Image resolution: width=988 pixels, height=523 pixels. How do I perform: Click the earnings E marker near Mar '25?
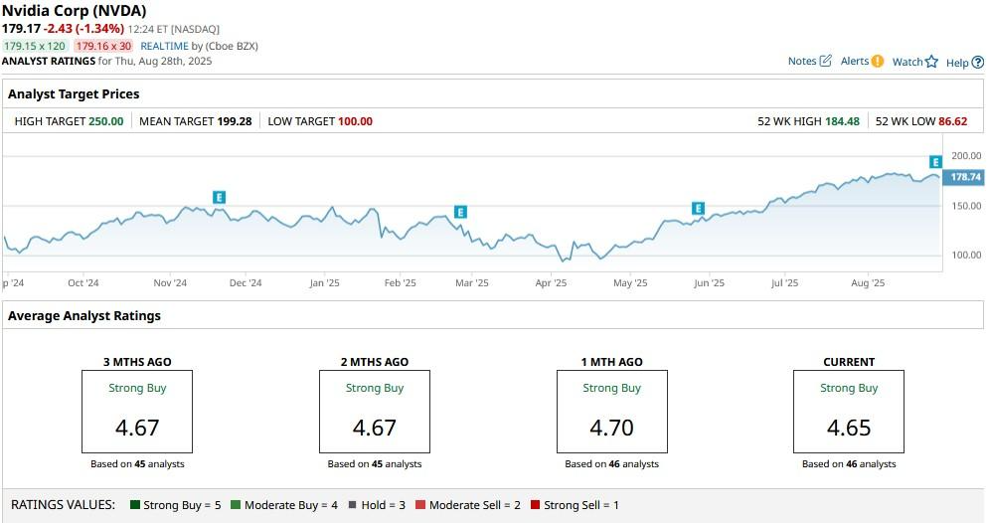coord(460,213)
